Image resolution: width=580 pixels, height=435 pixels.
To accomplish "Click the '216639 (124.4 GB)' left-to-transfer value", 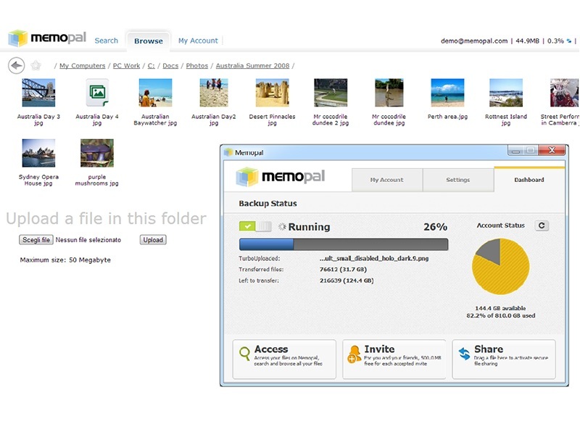I will (x=347, y=281).
